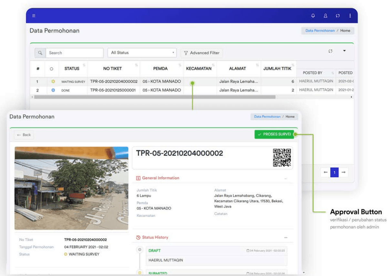Open the Home breadcrumb in the detail window

290,117
